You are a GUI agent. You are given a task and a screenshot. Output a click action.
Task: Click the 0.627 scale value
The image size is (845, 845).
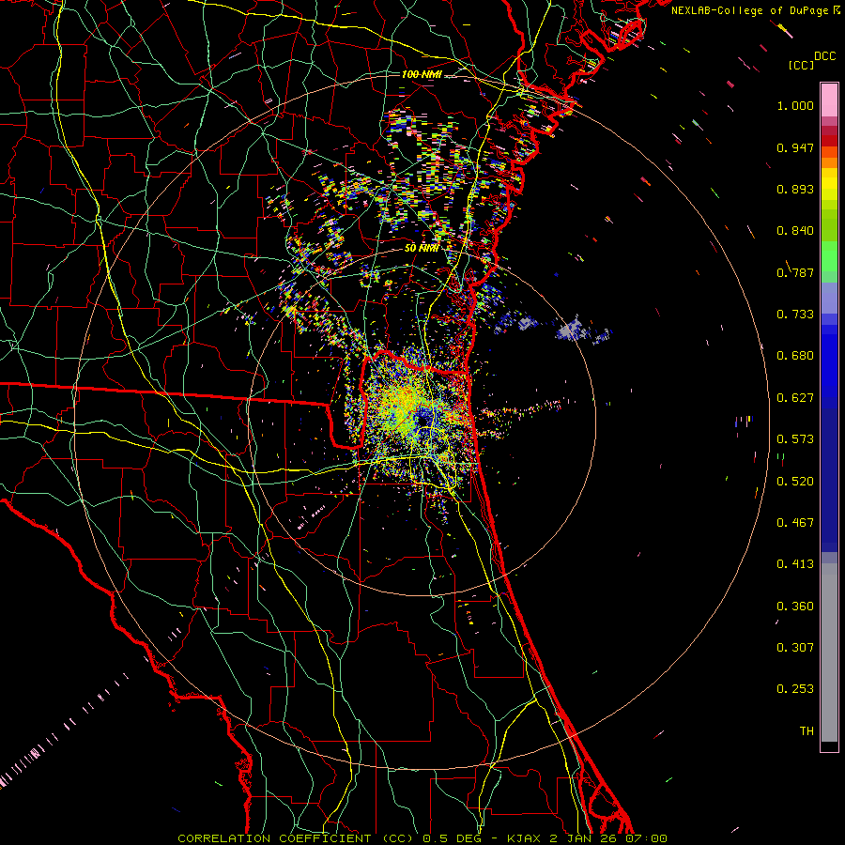pyautogui.click(x=795, y=398)
